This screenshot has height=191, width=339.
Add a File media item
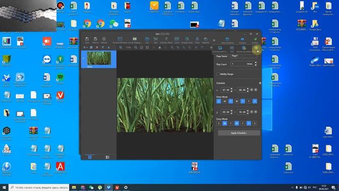147,40
